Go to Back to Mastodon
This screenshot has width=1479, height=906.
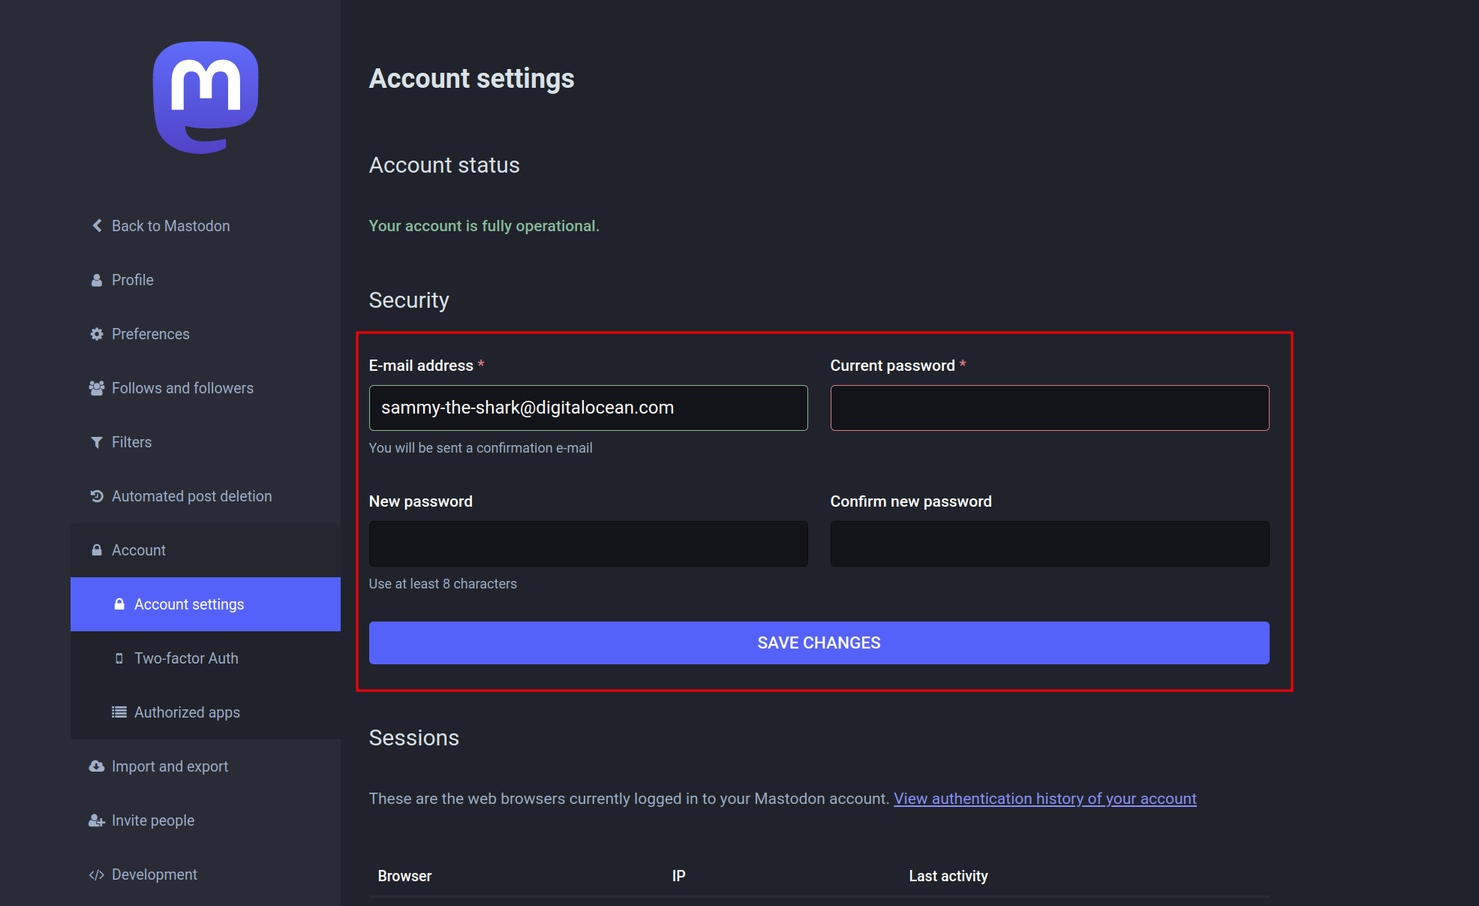(206, 226)
